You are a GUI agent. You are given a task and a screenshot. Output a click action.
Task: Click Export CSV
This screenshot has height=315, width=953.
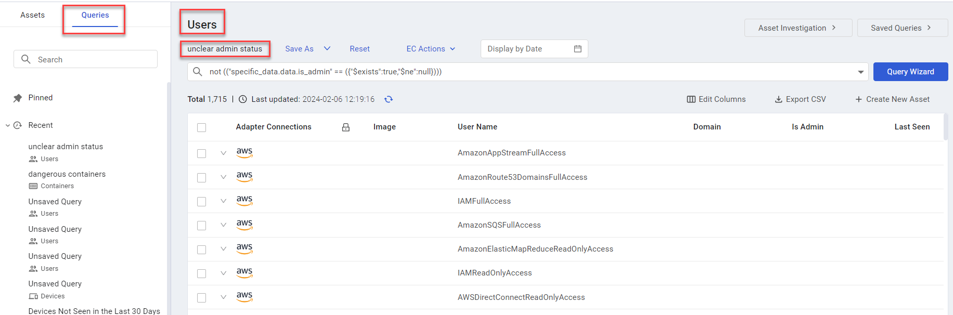800,99
